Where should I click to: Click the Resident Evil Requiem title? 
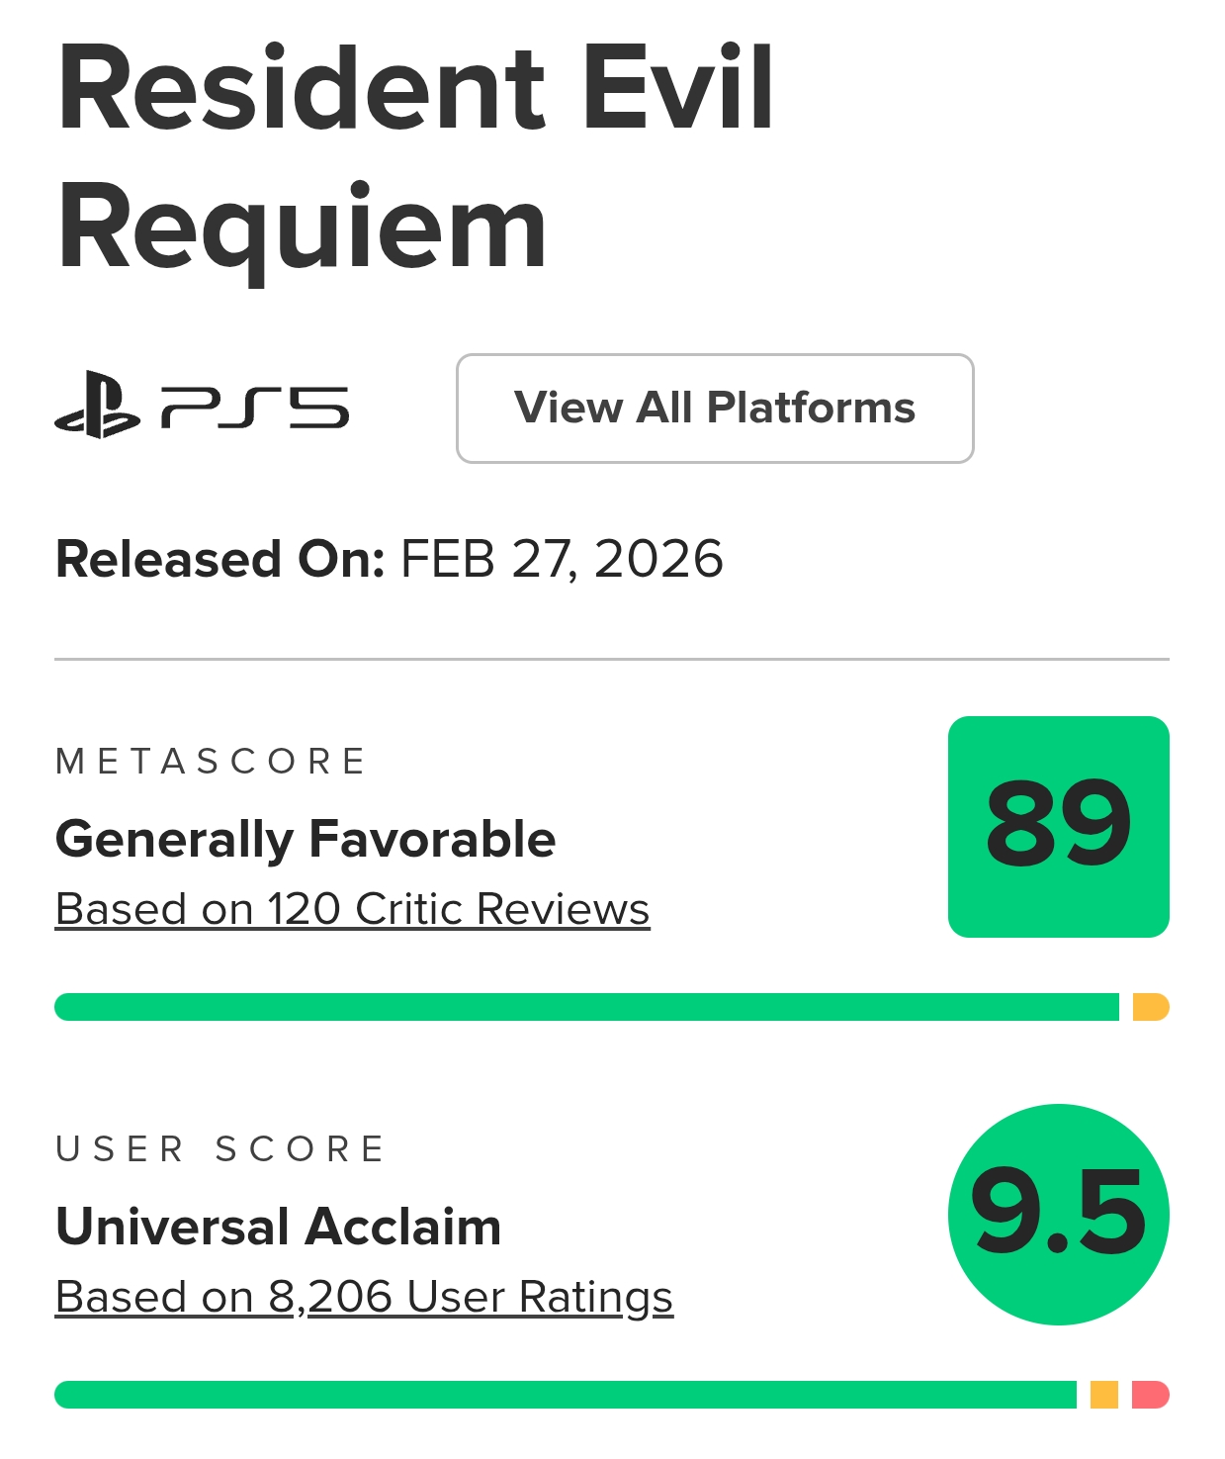415,156
